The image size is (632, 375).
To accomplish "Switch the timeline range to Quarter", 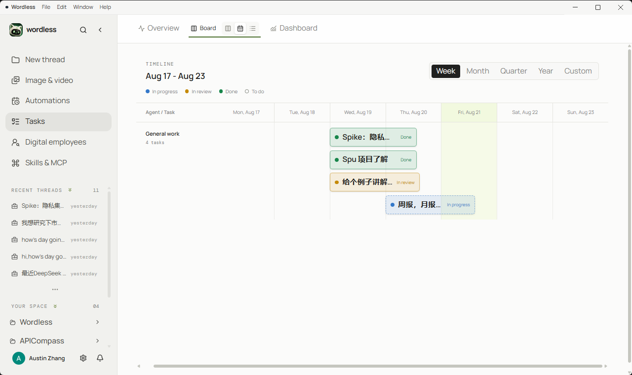I will tap(514, 71).
